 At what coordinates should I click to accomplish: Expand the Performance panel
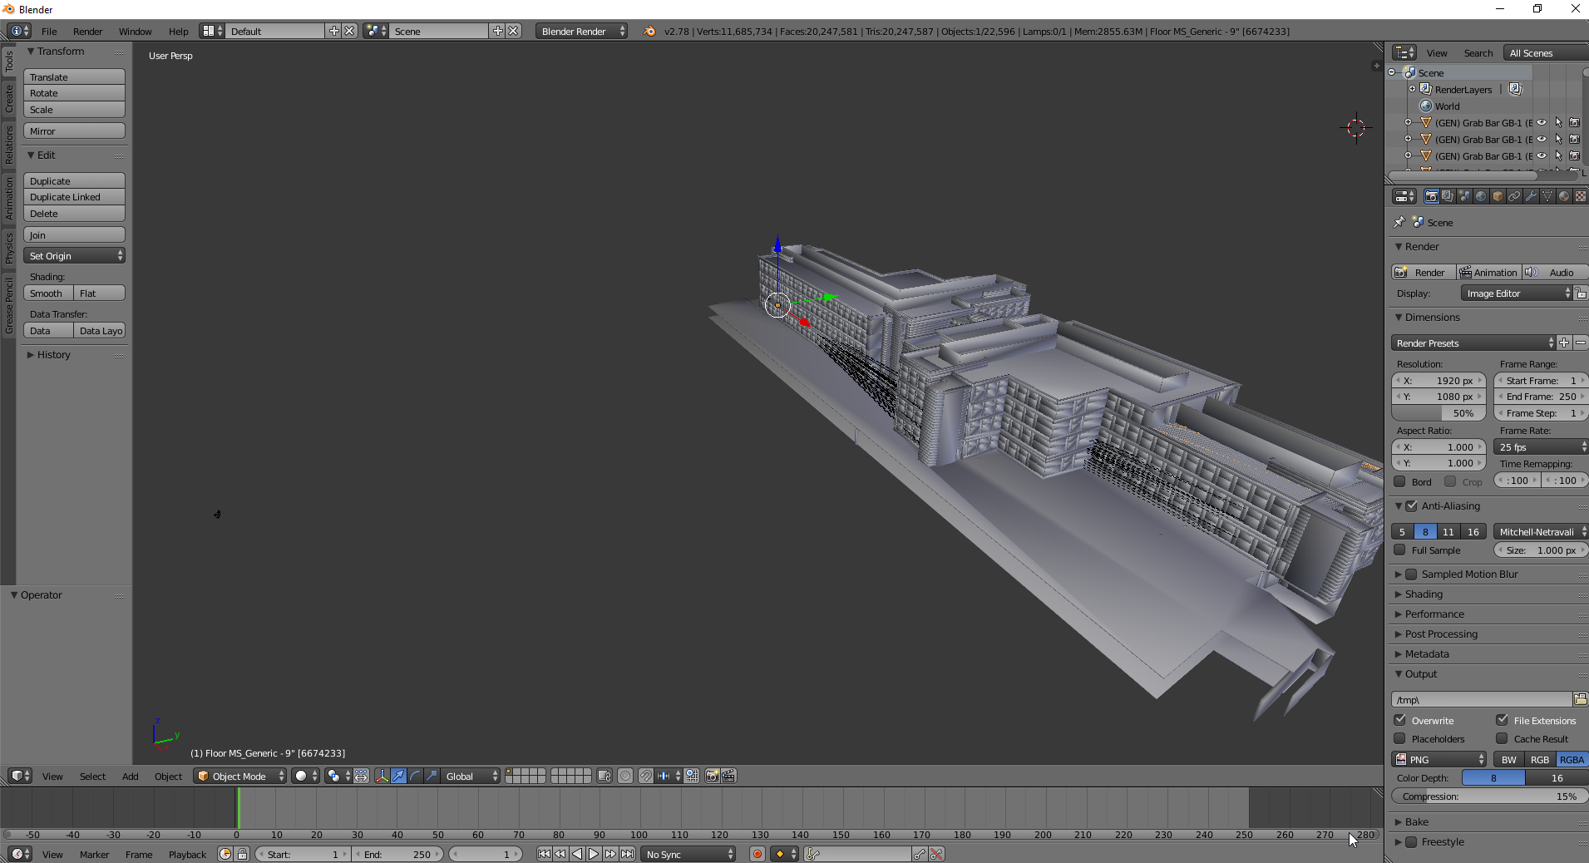click(x=1434, y=614)
